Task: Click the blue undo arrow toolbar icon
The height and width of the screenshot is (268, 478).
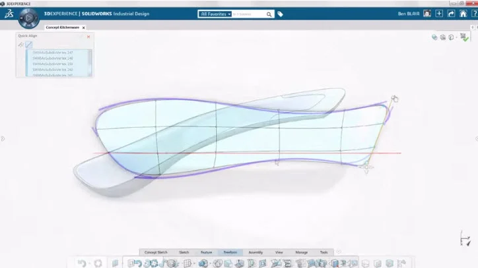Action: click(138, 263)
